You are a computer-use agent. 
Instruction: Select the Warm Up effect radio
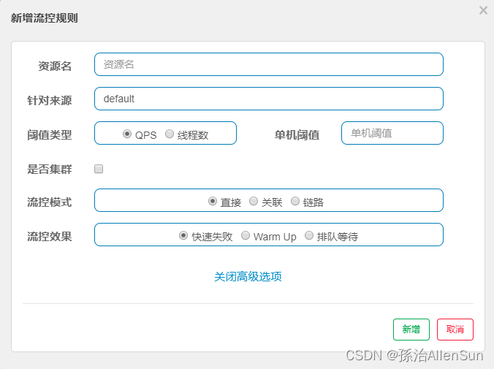[246, 235]
